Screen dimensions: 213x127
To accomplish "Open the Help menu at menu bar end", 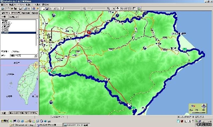I will [46, 5].
